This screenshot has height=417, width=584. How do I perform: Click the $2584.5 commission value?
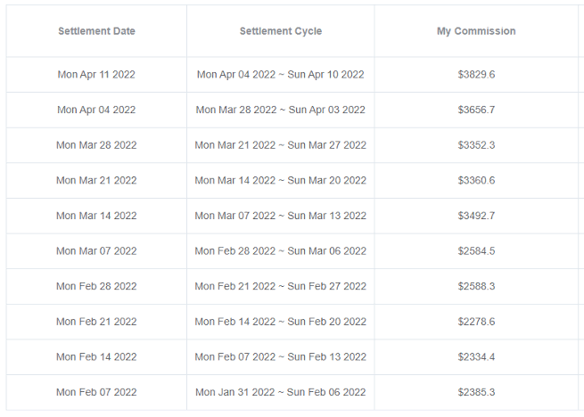[x=476, y=251]
